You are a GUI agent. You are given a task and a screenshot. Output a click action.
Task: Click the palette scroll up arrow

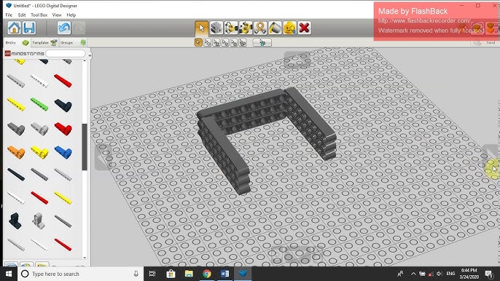[85, 61]
